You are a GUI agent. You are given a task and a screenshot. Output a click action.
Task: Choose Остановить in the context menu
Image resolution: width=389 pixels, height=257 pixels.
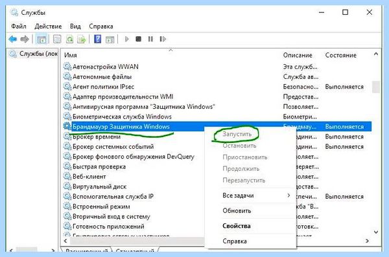[239, 146]
